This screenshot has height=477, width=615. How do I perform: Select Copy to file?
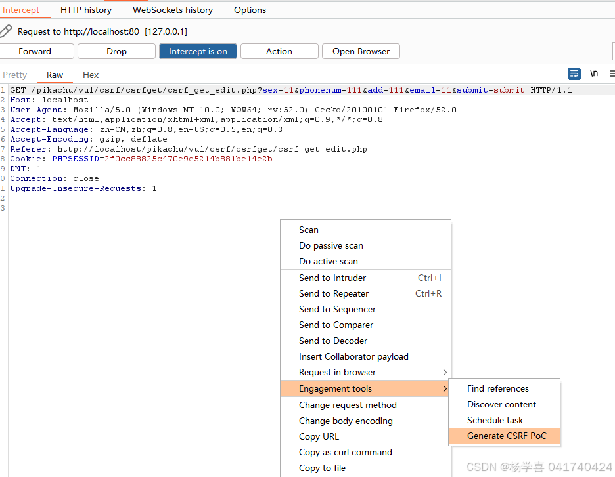(x=365, y=468)
